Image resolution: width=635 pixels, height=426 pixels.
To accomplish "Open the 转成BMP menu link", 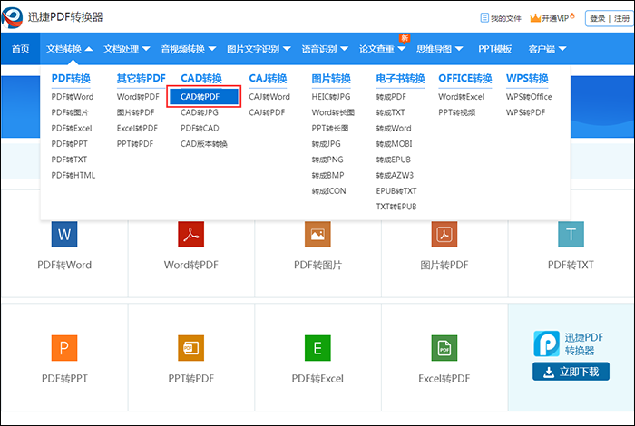I will (x=328, y=175).
